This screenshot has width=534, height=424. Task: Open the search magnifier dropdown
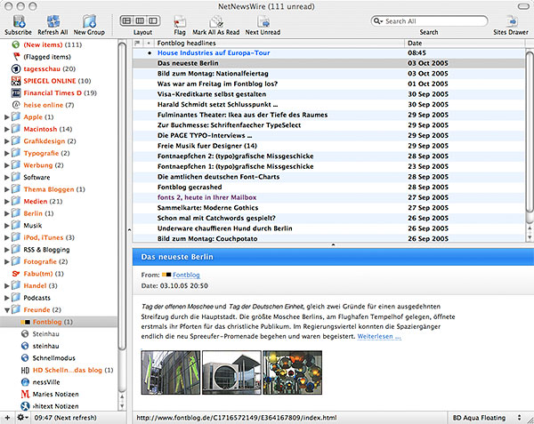pos(378,21)
